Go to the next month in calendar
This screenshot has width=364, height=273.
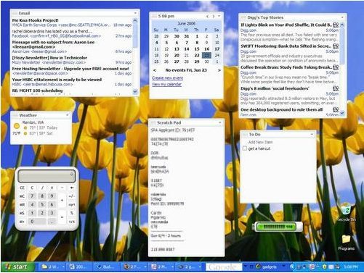click(214, 16)
